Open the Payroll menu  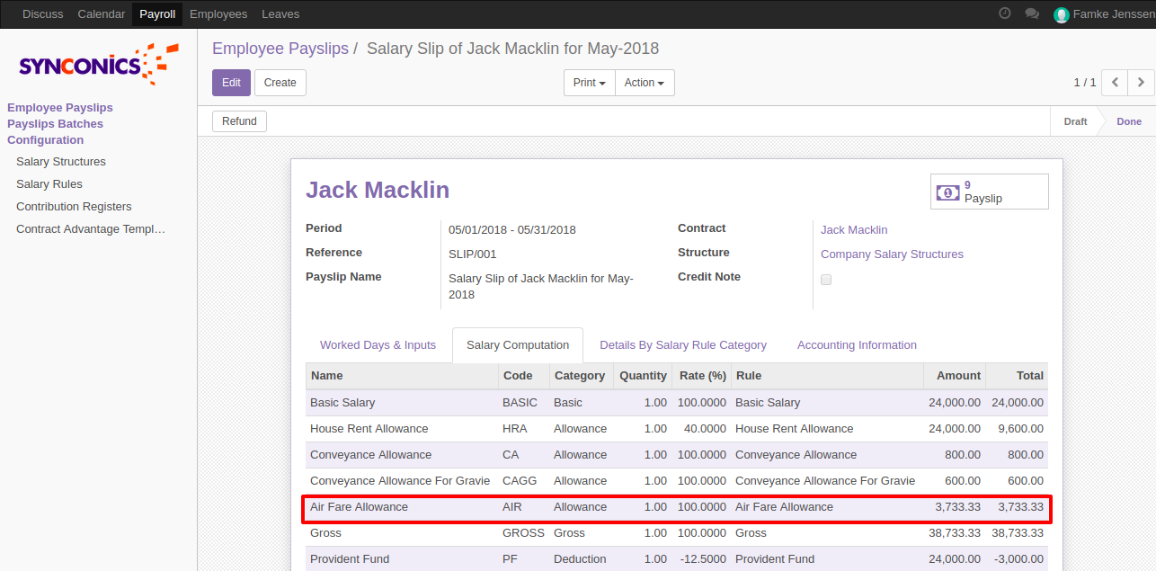[157, 13]
